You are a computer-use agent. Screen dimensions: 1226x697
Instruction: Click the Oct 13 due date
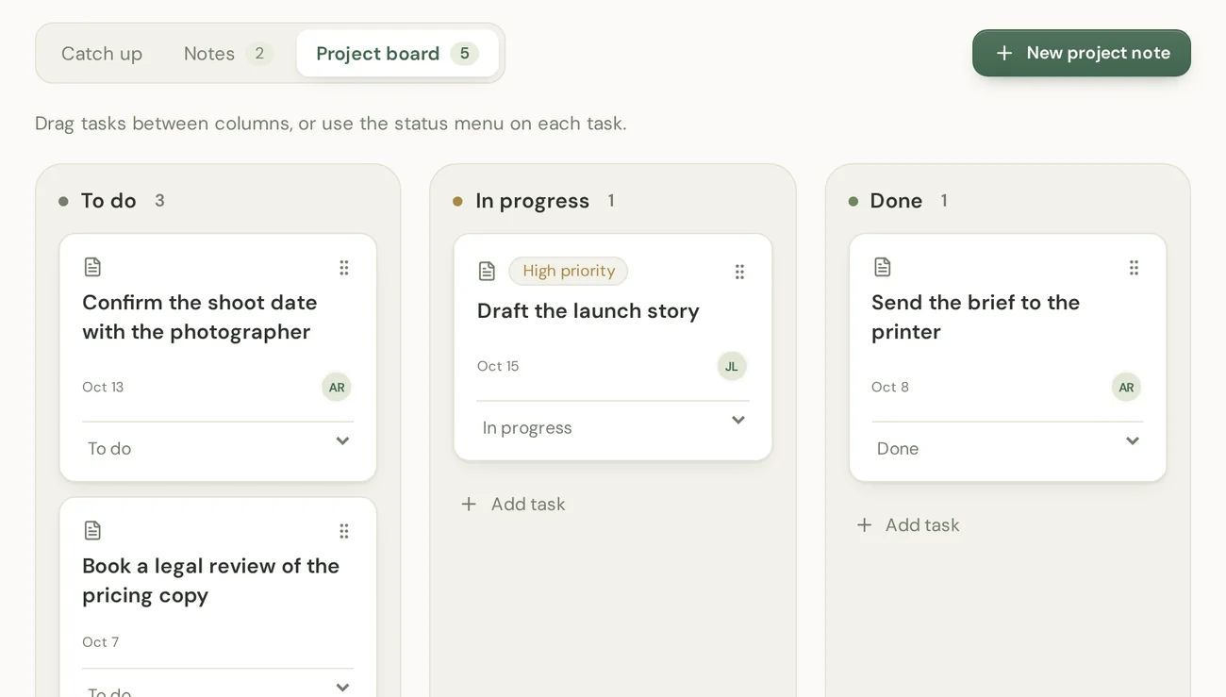(x=103, y=387)
